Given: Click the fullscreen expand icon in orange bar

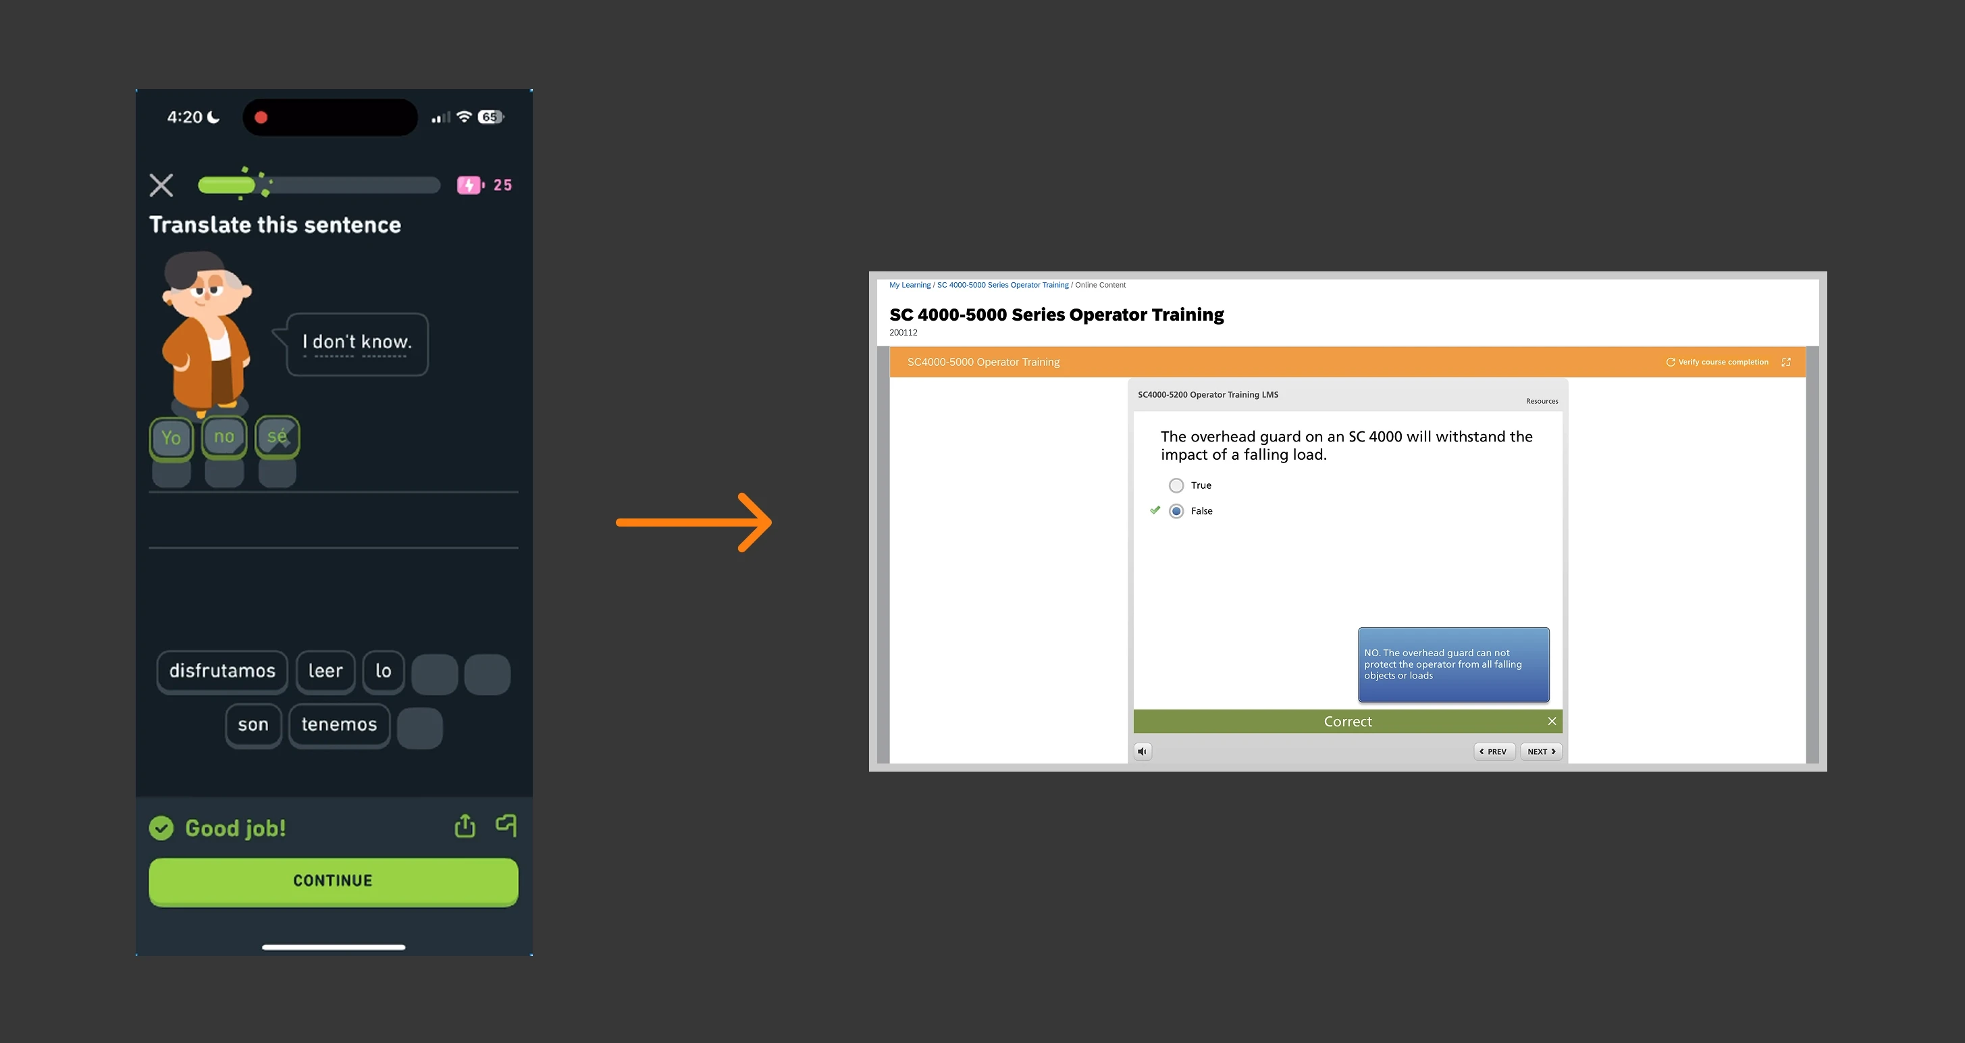Looking at the screenshot, I should click(1786, 362).
